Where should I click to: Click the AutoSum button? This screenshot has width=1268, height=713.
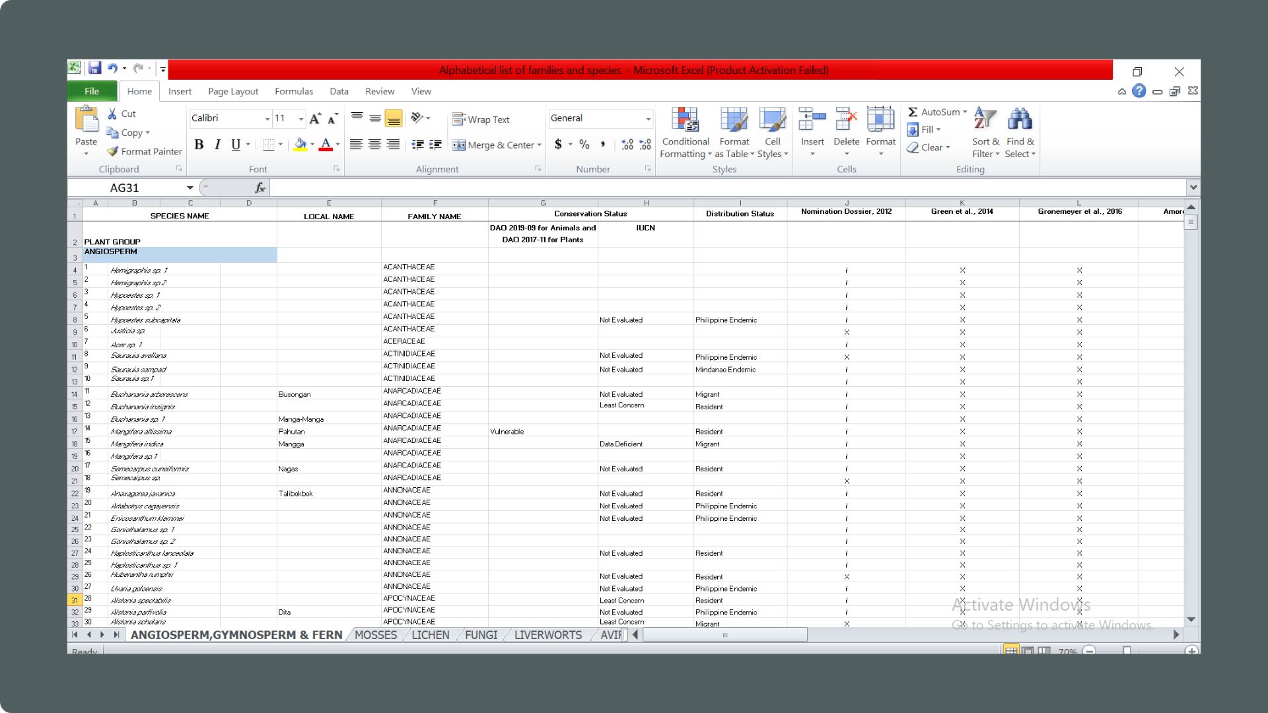point(934,112)
